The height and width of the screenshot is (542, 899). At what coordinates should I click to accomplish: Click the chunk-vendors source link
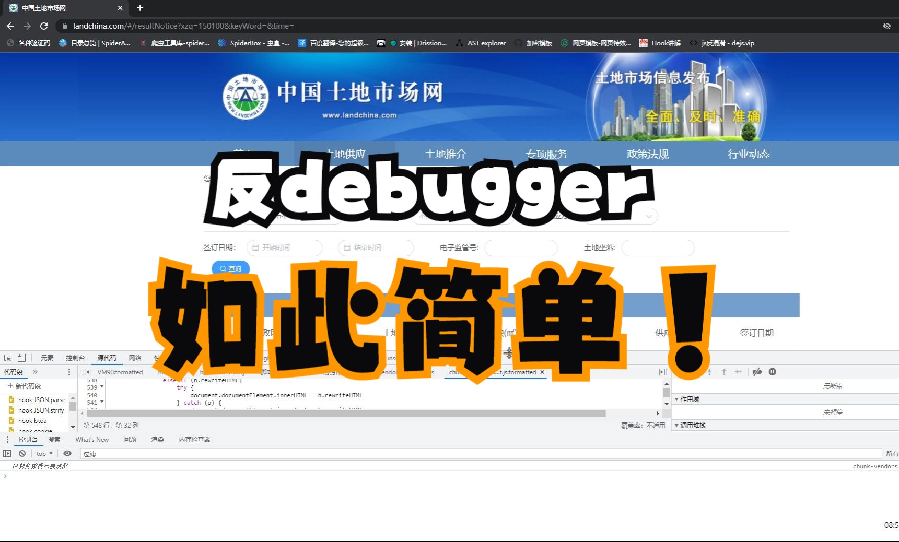pos(875,466)
